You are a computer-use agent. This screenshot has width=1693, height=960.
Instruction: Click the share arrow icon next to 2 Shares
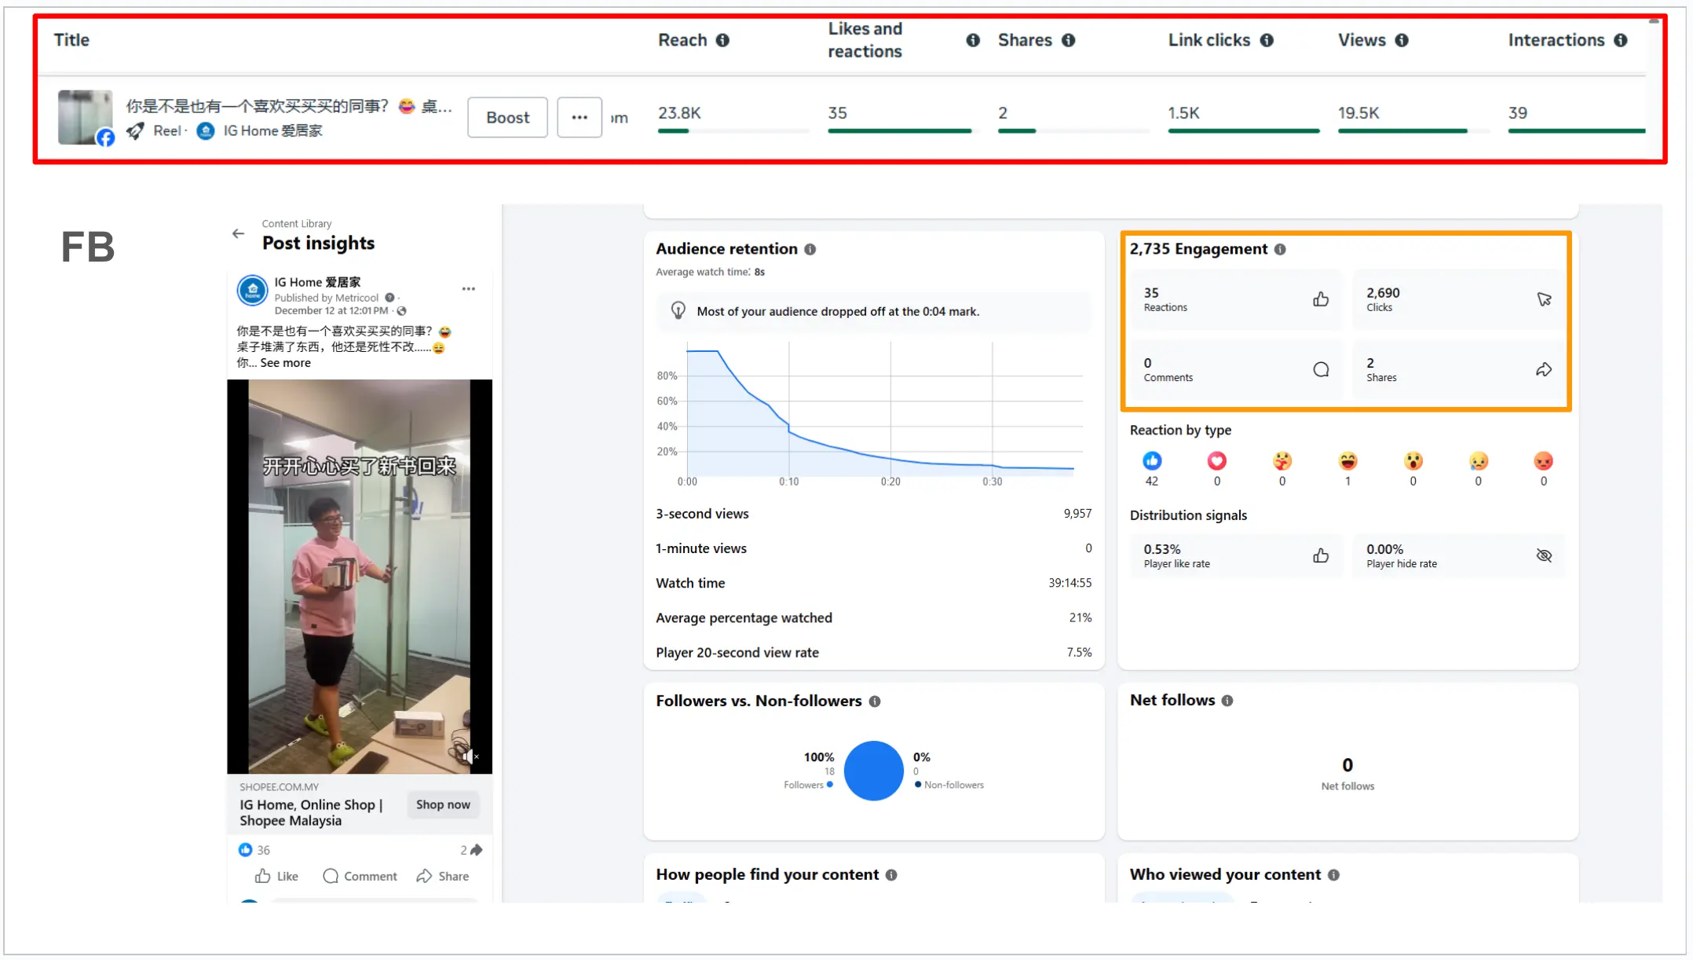[1544, 369]
